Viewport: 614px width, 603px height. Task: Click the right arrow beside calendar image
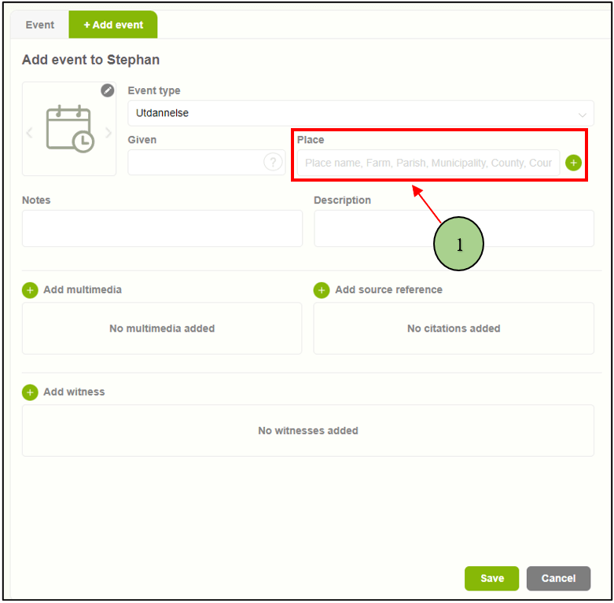[109, 132]
